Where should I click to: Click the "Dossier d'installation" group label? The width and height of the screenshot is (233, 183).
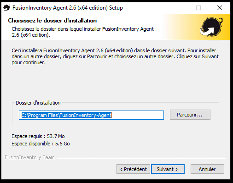coord(38,103)
